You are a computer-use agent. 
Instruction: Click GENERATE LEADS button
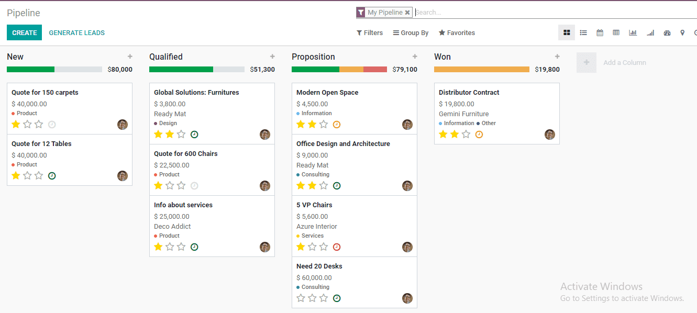(x=77, y=32)
